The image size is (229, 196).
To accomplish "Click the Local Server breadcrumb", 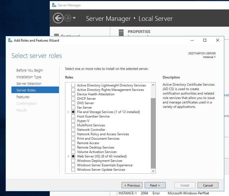I will click(x=156, y=19).
